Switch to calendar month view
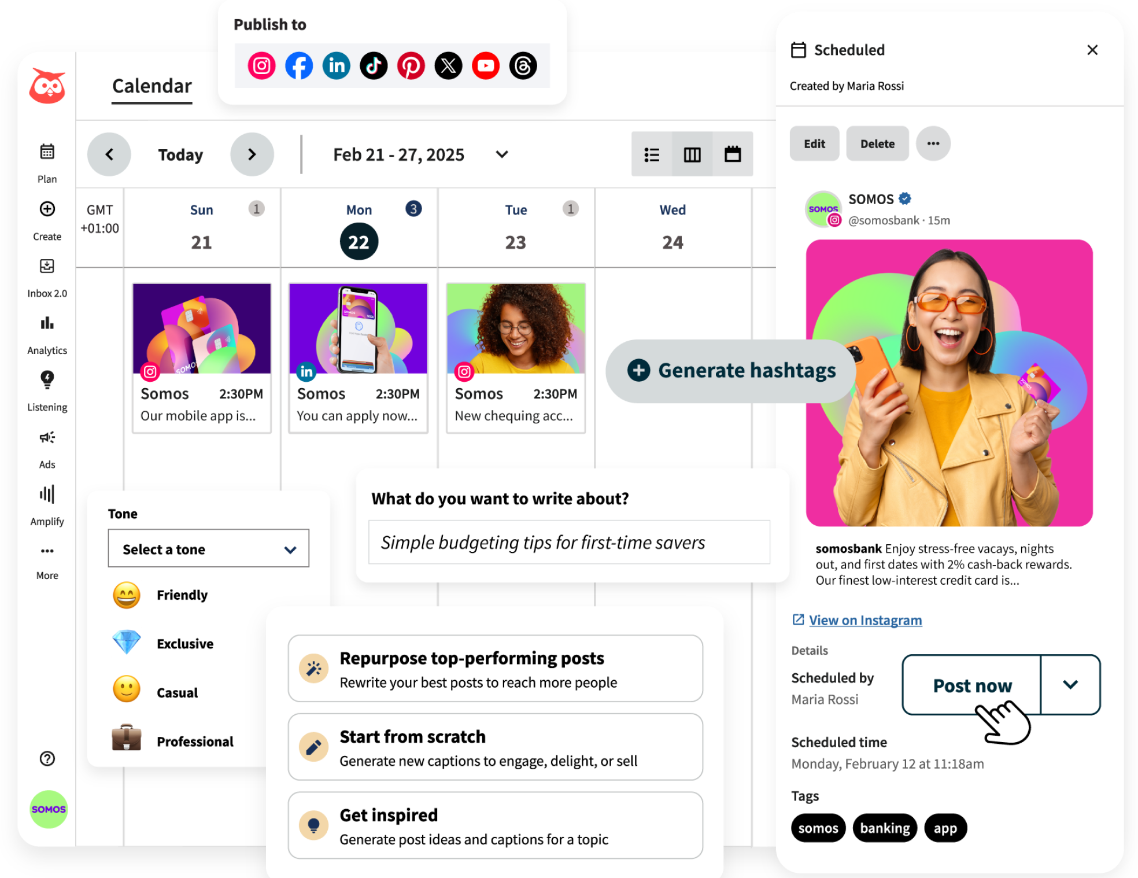Viewport: 1138px width, 878px height. (733, 154)
